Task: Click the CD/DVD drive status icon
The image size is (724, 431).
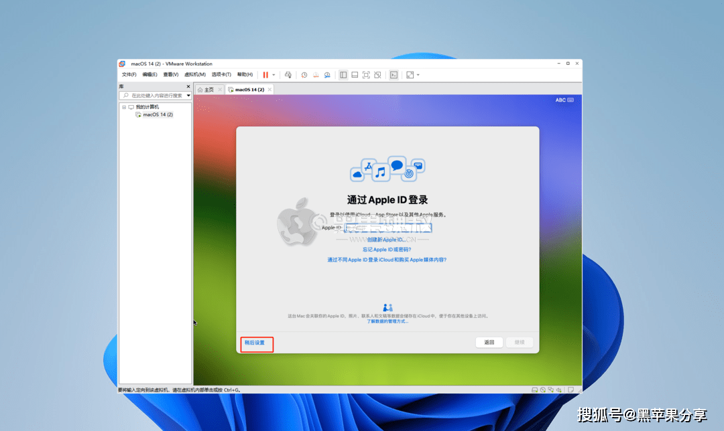Action: pos(543,390)
